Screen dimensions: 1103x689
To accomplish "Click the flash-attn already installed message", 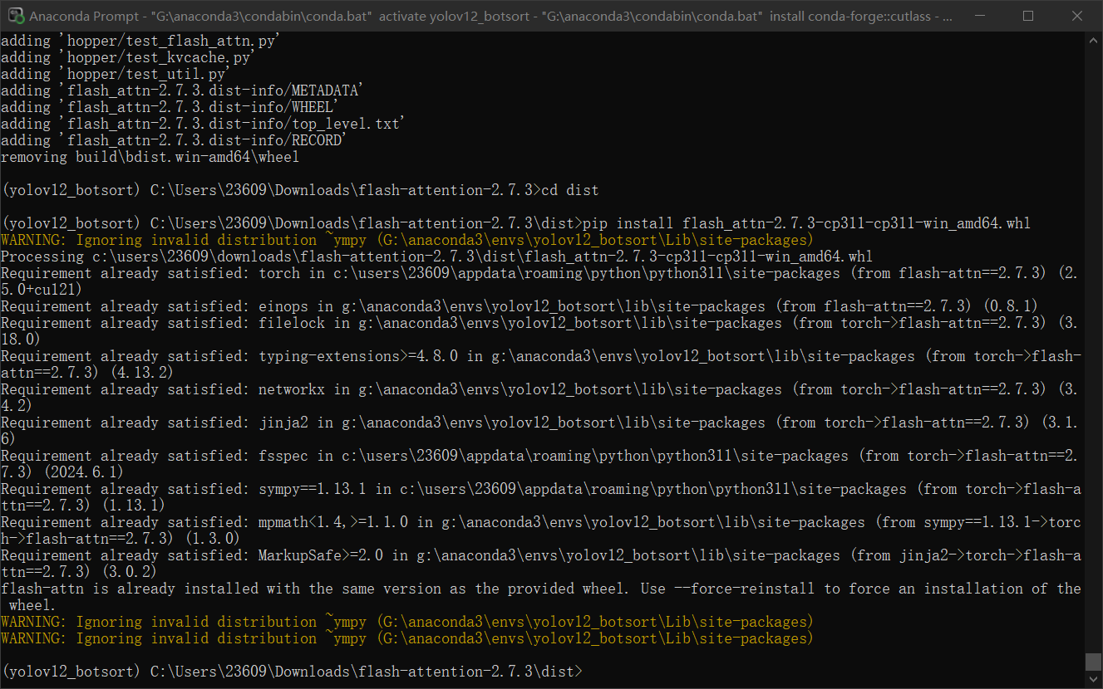I will (x=540, y=588).
